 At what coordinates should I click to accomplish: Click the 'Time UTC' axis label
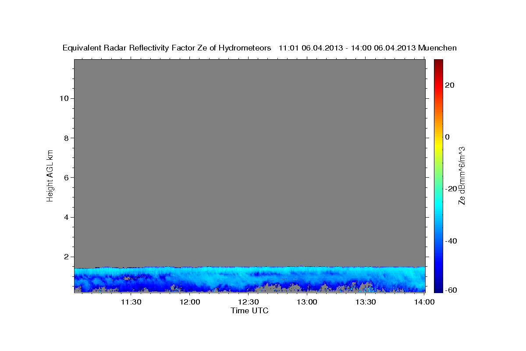[249, 311]
